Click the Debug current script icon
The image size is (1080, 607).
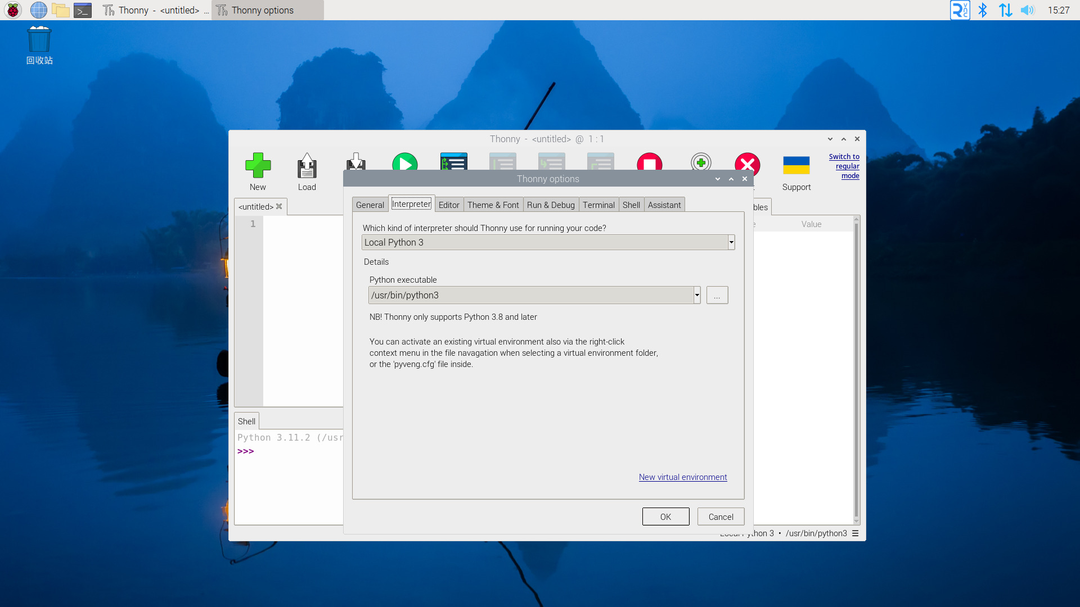(454, 161)
